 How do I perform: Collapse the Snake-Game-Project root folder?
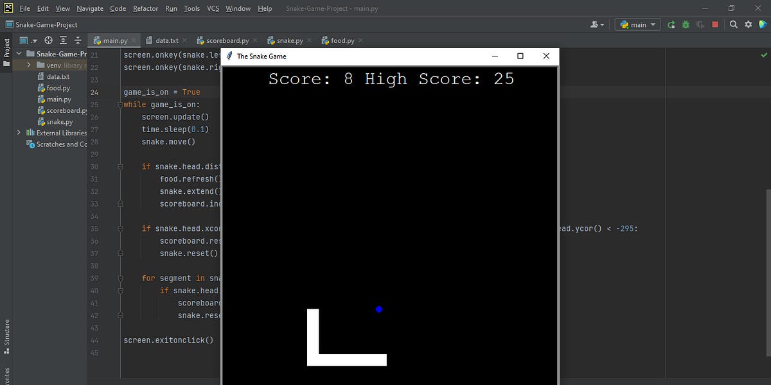point(18,53)
